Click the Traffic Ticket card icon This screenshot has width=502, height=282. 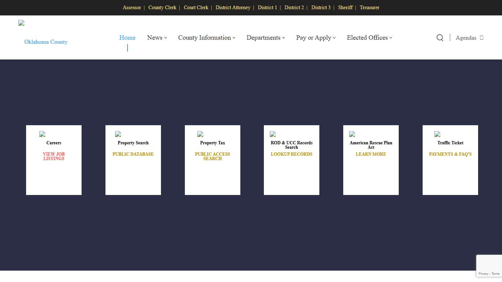(437, 134)
